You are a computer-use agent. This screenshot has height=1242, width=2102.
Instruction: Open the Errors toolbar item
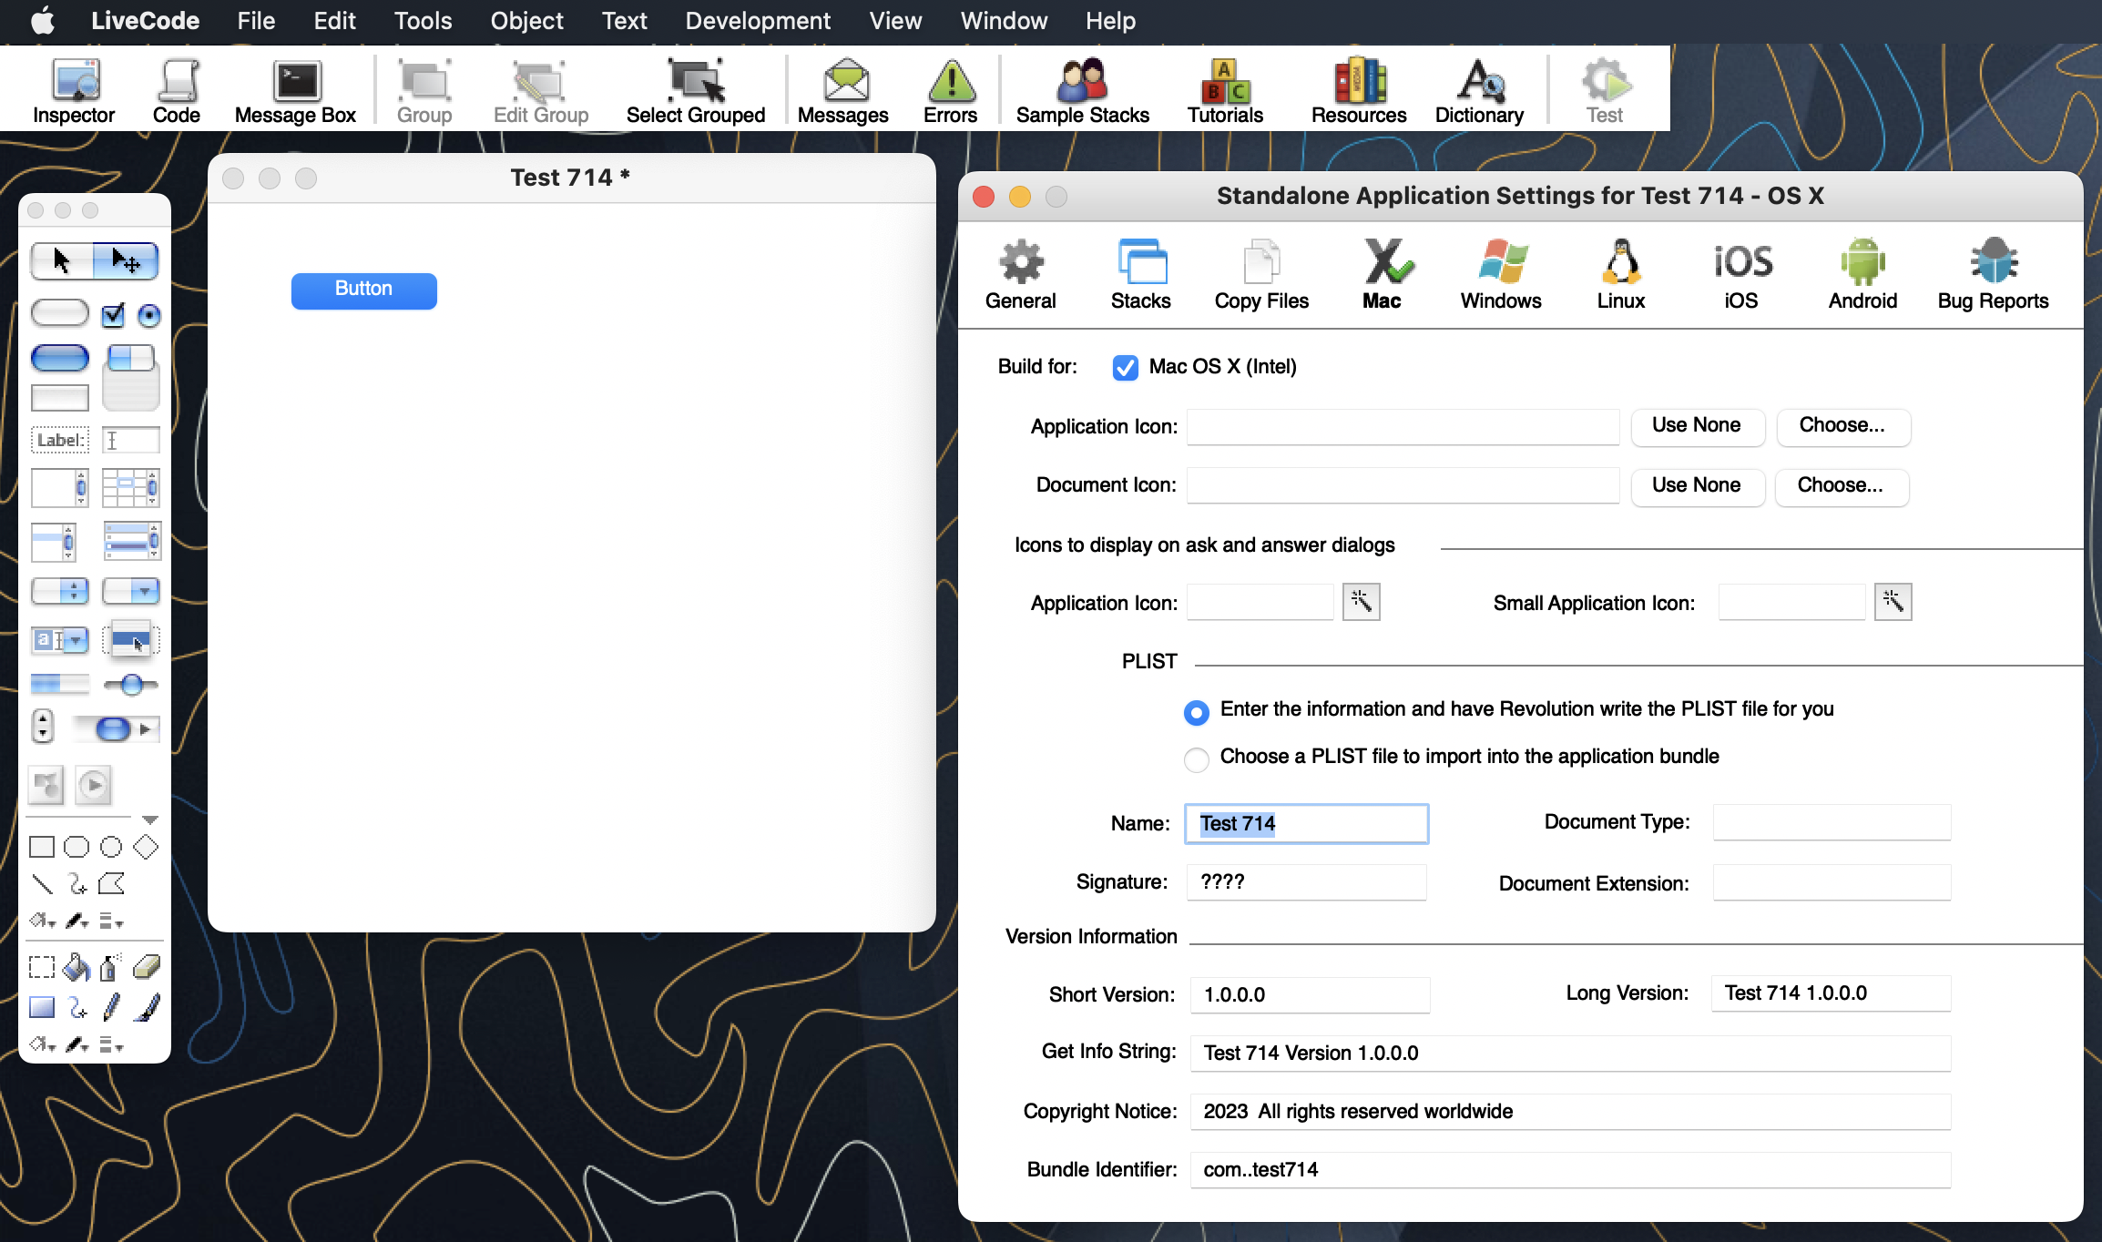[x=951, y=91]
